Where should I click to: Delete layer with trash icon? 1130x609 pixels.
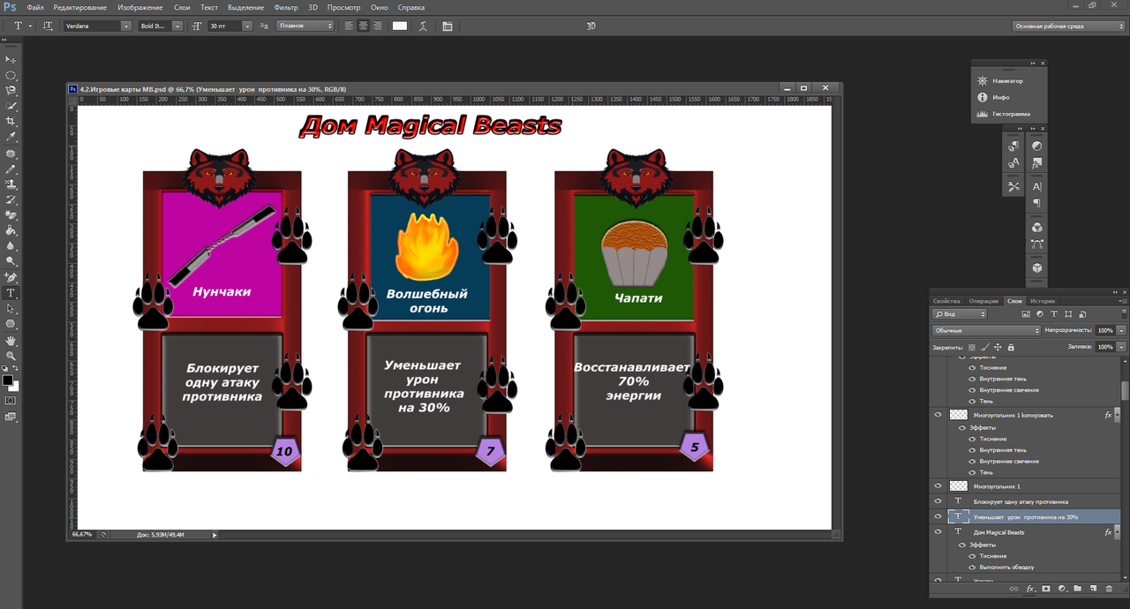pyautogui.click(x=1109, y=588)
